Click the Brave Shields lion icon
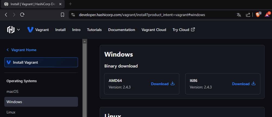 coord(258,15)
